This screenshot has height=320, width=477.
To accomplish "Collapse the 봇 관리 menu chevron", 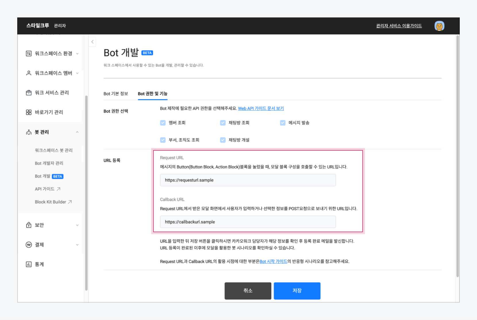I will point(77,132).
